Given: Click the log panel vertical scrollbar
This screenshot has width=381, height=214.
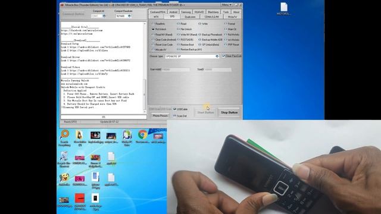Looking at the screenshot, I should pos(145,67).
